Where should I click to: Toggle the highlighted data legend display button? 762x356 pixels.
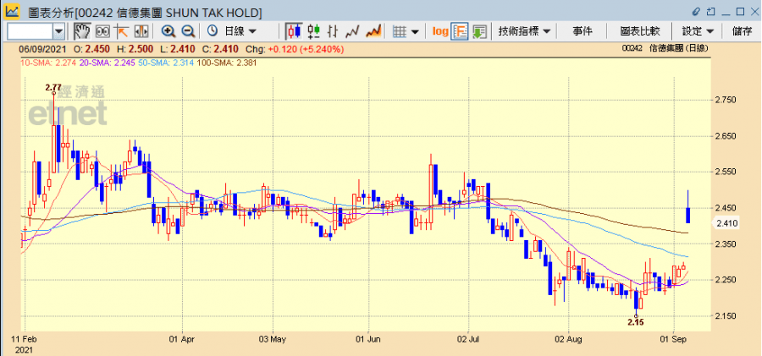coord(461,31)
